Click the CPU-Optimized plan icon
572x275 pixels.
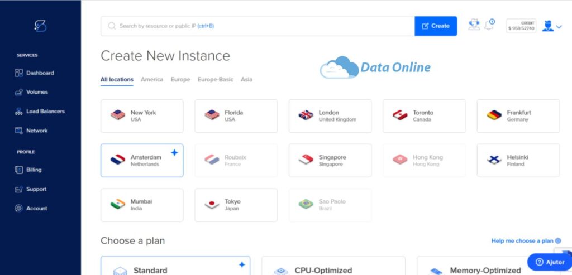281,271
